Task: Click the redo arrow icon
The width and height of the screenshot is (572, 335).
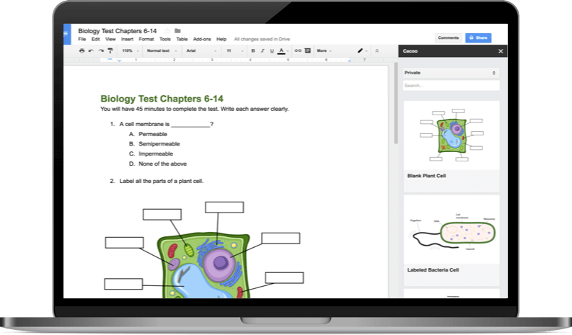Action: 100,51
